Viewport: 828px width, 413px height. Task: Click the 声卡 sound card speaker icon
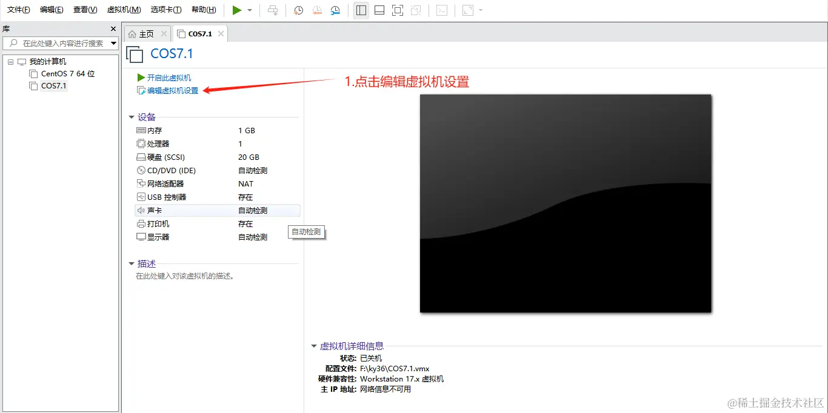click(x=141, y=211)
